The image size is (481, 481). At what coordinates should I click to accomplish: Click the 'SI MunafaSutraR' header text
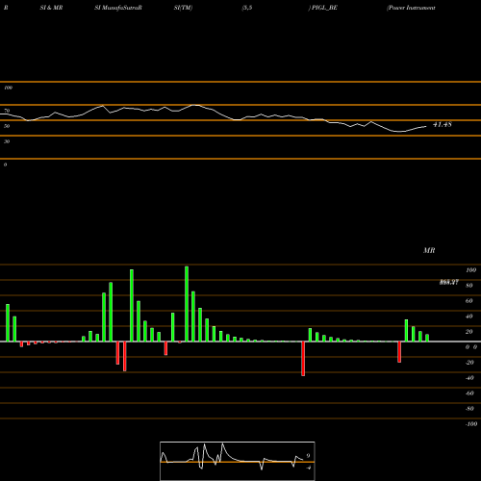coord(118,8)
